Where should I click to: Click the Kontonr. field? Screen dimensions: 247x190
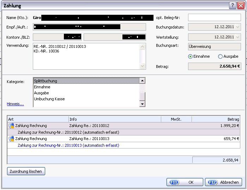(57, 37)
